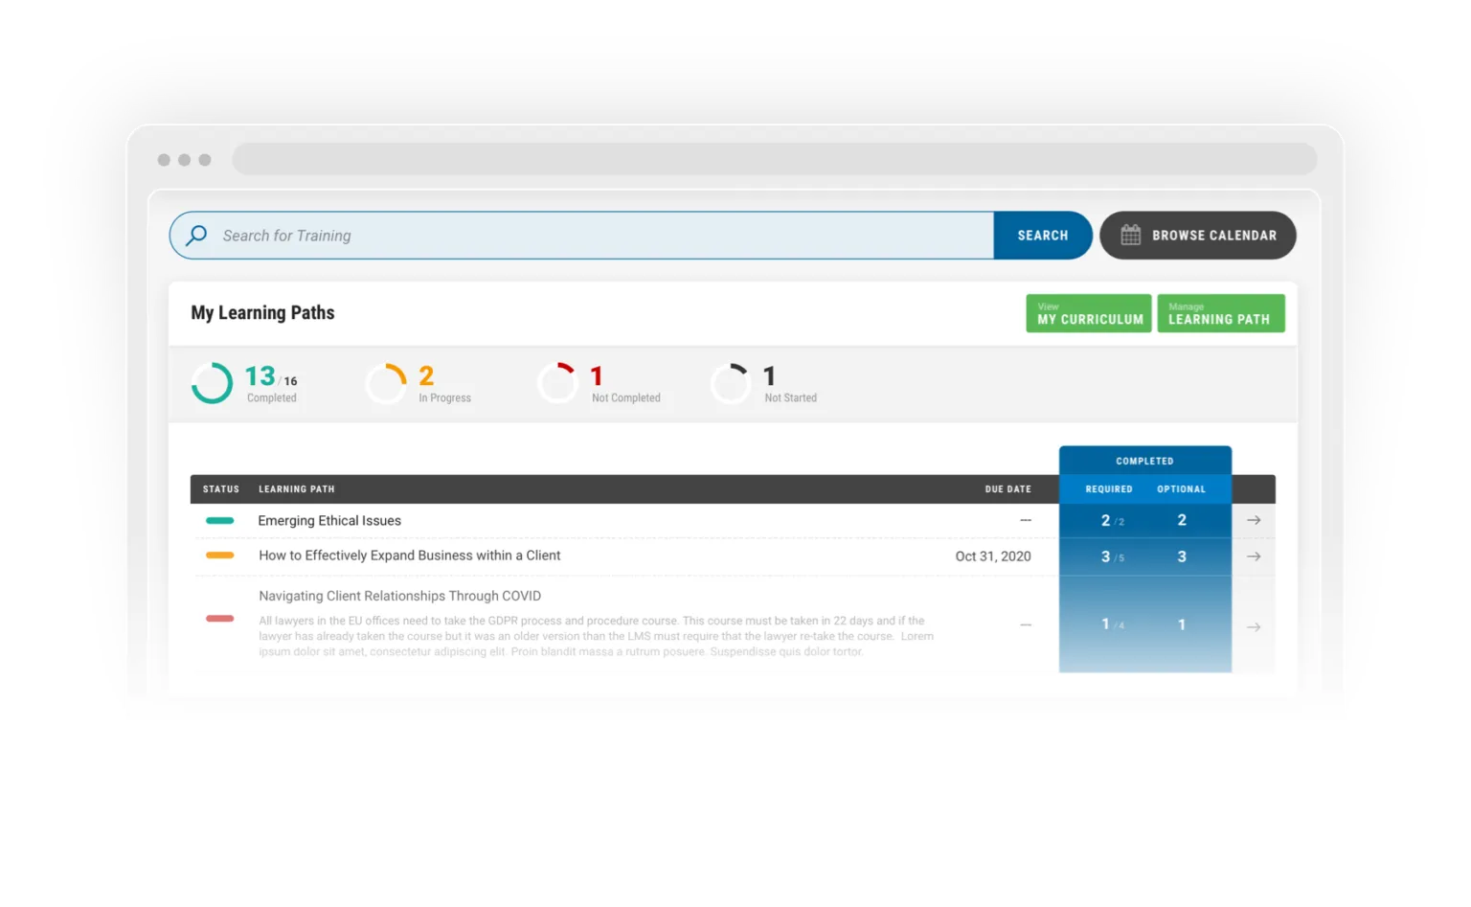Open Emerging Ethical Issues via arrow icon
Screen dimensions: 1471x907
[1254, 520]
